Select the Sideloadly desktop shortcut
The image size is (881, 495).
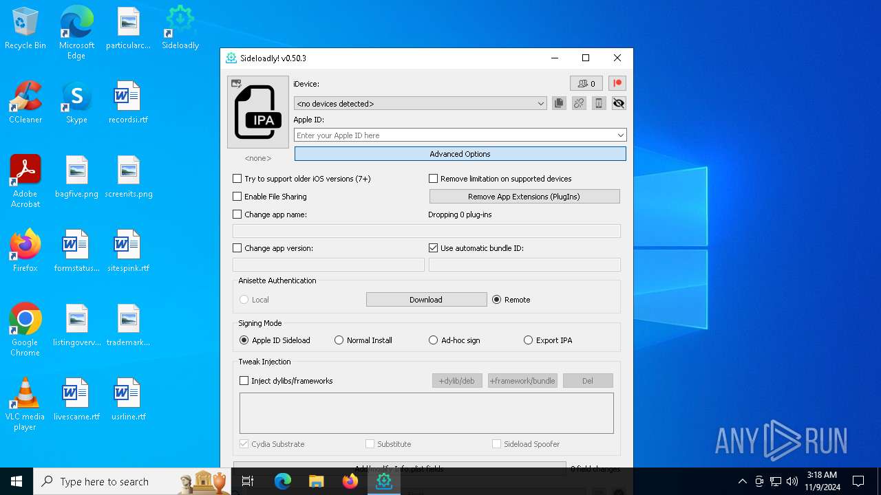click(180, 29)
